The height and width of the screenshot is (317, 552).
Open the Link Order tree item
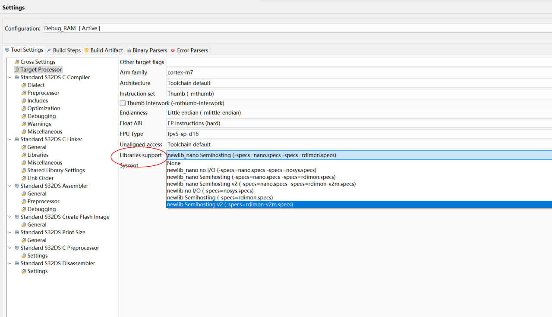click(41, 178)
